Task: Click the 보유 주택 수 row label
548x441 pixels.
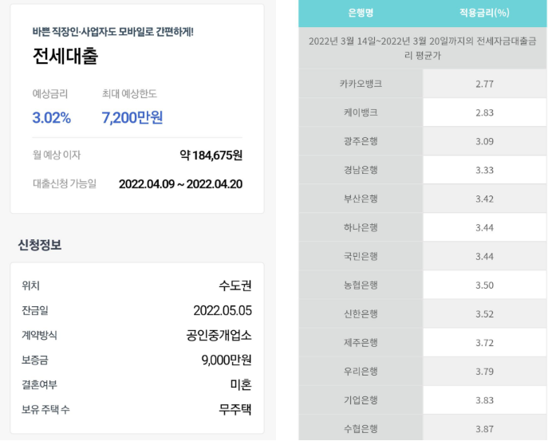Action: (x=45, y=409)
